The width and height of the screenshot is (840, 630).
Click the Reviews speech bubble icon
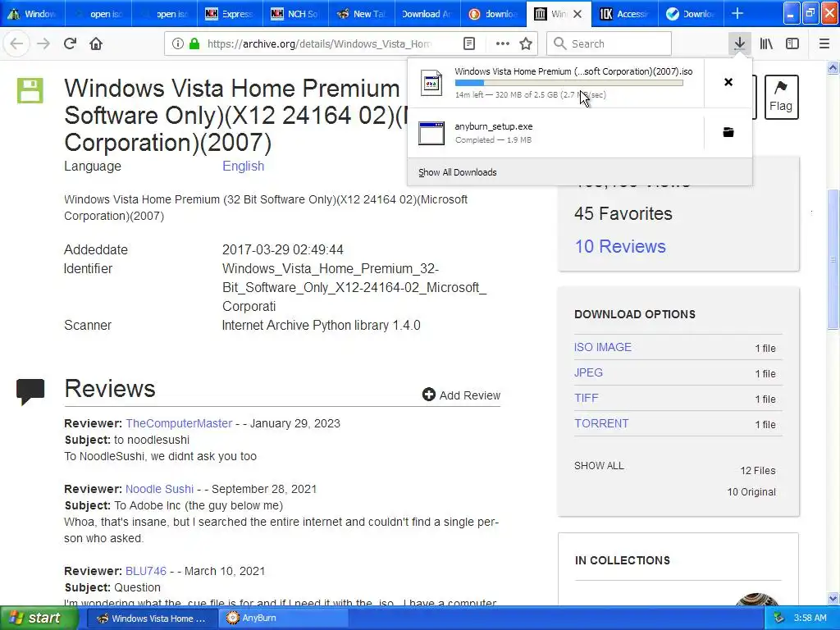(30, 391)
